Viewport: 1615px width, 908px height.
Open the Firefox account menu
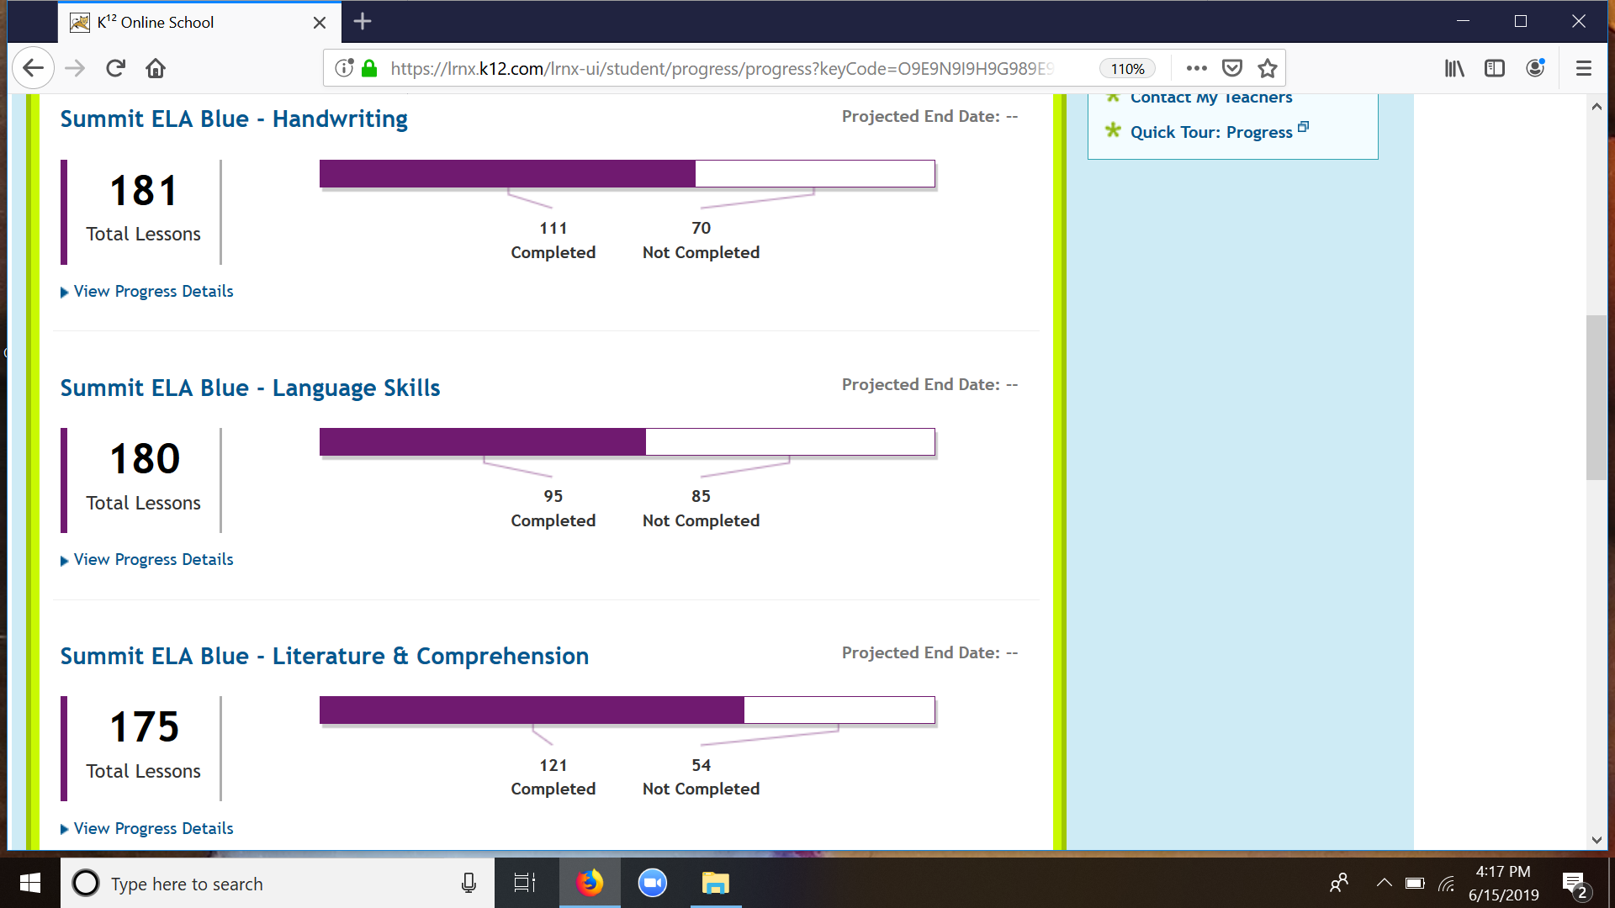(1536, 68)
